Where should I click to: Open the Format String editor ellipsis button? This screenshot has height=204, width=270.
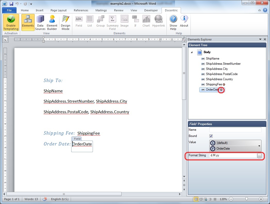coord(259,156)
